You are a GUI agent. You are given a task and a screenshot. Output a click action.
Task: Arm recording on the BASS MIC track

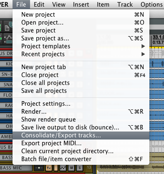tap(39, 168)
